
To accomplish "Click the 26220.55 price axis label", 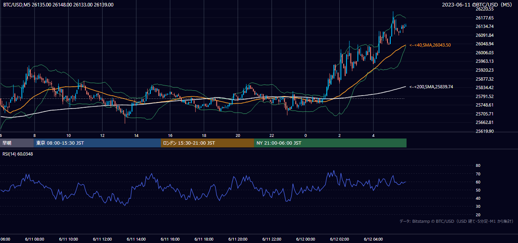I will [x=484, y=9].
